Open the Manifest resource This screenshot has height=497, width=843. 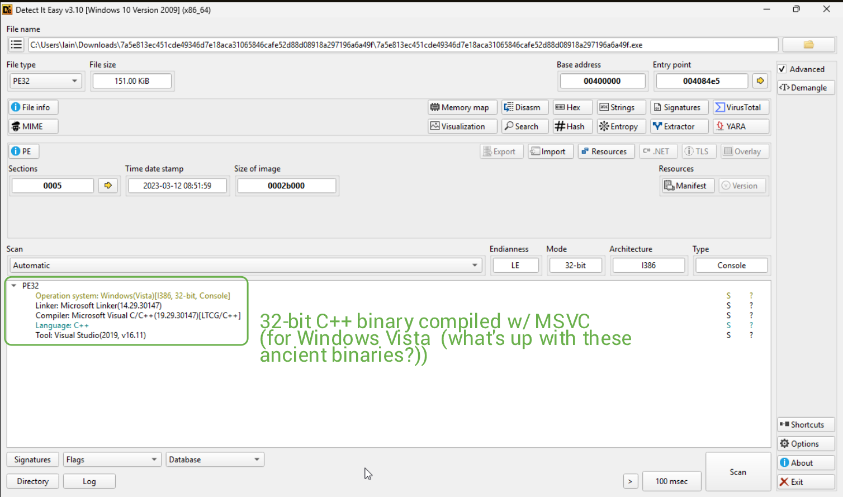[685, 186]
